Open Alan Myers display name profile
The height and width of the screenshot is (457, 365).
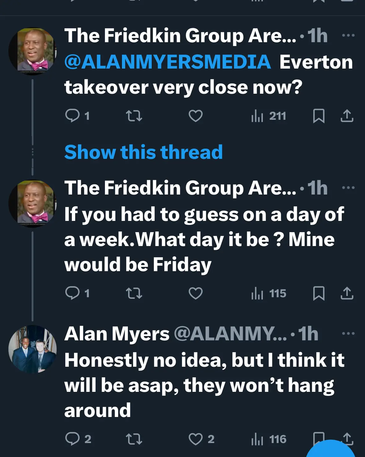pos(117,334)
